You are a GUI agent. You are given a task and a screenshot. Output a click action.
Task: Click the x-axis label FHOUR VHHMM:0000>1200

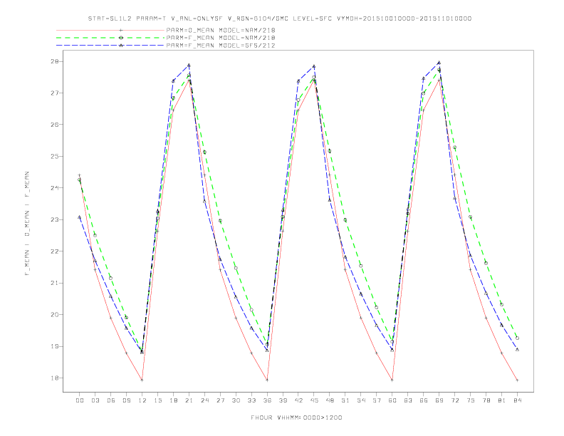pyautogui.click(x=296, y=417)
